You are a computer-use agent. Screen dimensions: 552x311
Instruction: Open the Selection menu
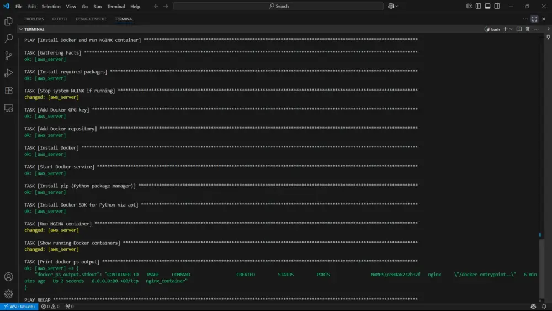51,6
